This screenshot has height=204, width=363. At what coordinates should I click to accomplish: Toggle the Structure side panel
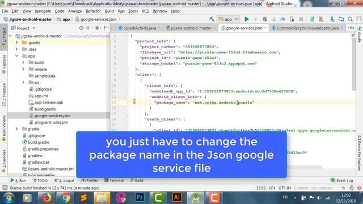click(x=4, y=95)
